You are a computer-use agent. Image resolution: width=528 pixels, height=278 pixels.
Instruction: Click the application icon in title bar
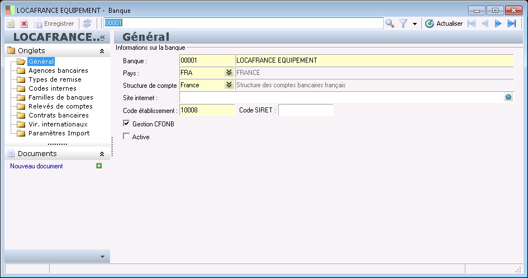(x=10, y=10)
